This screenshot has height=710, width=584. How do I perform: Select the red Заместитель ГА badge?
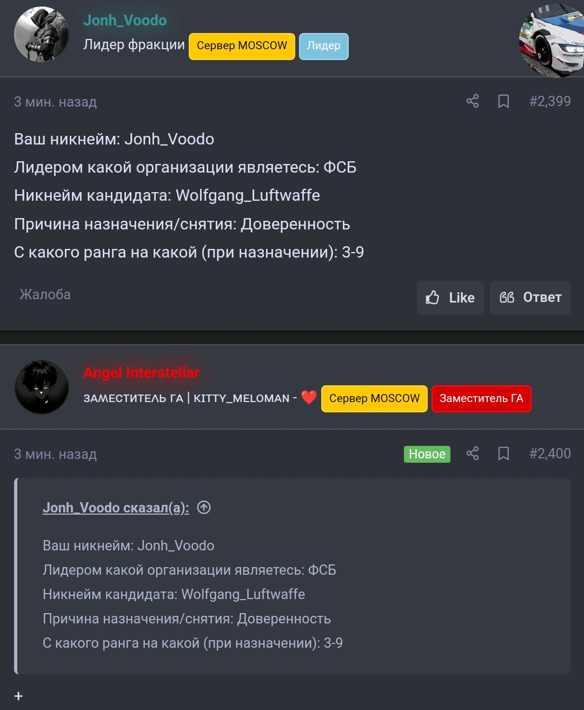click(481, 399)
